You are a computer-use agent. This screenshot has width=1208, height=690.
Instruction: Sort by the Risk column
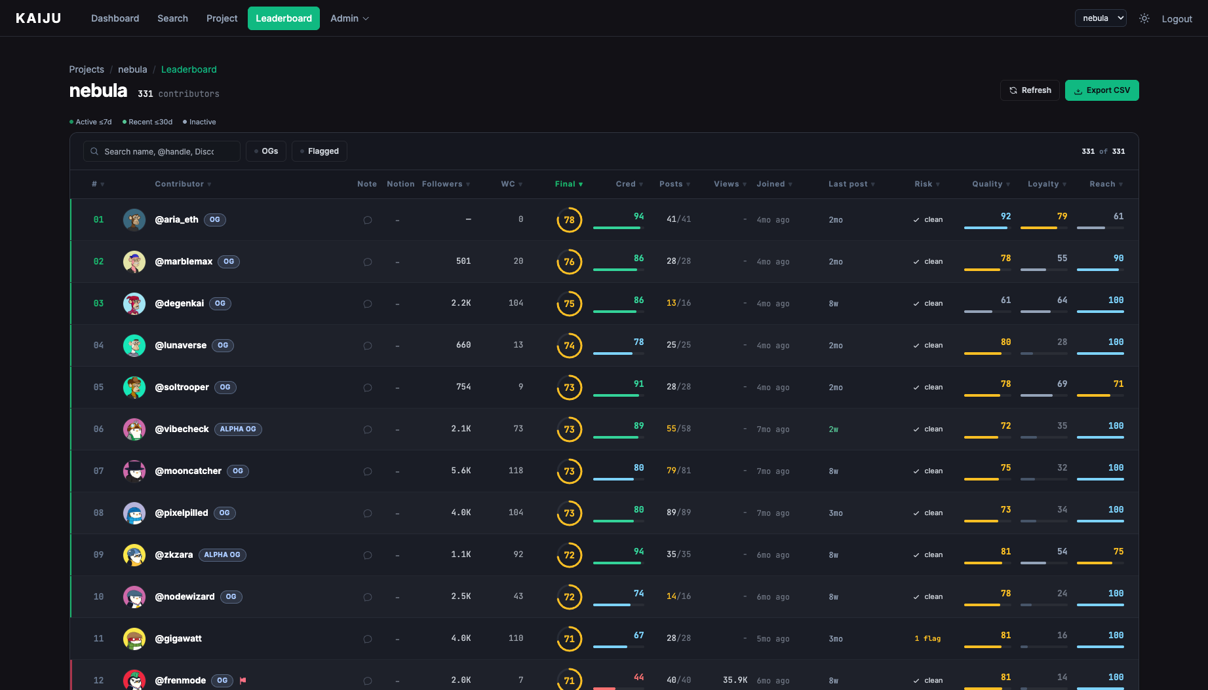pyautogui.click(x=927, y=184)
